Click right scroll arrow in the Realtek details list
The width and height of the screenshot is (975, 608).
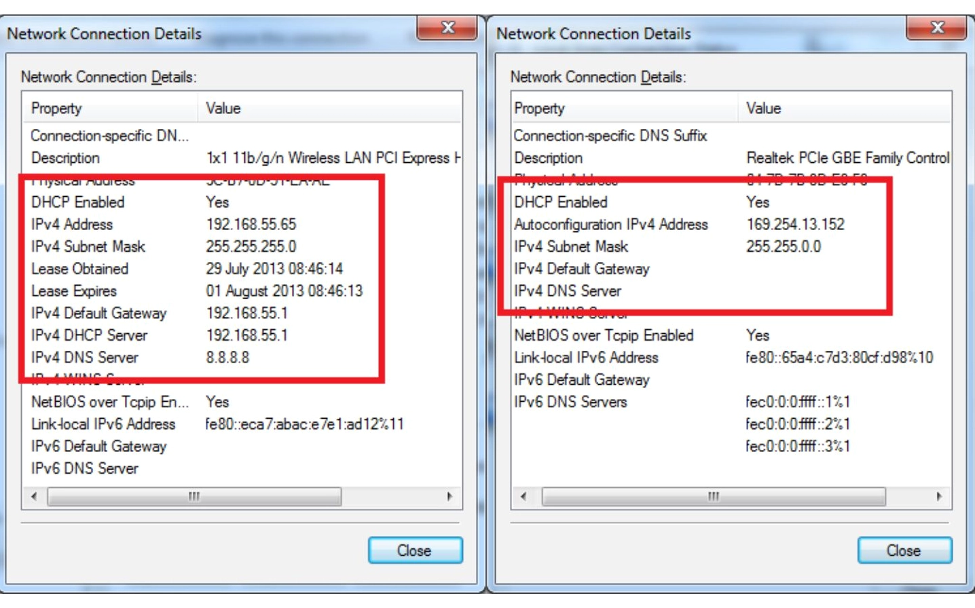[x=939, y=497]
